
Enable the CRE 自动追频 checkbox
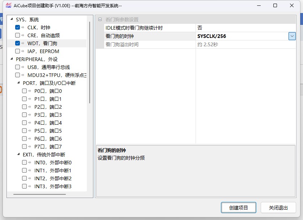click(x=18, y=35)
